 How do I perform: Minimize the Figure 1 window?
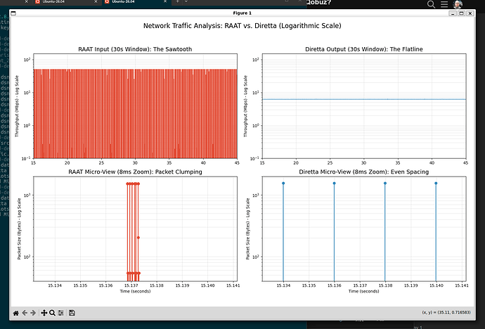click(453, 13)
